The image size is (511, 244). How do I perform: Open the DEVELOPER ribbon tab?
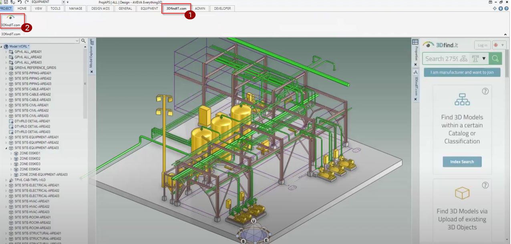[222, 8]
